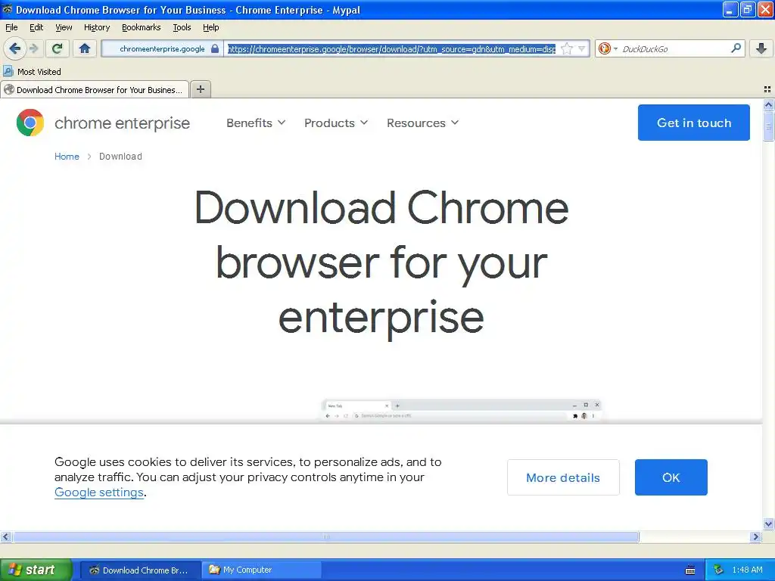Click the padlock site security icon

[x=215, y=48]
